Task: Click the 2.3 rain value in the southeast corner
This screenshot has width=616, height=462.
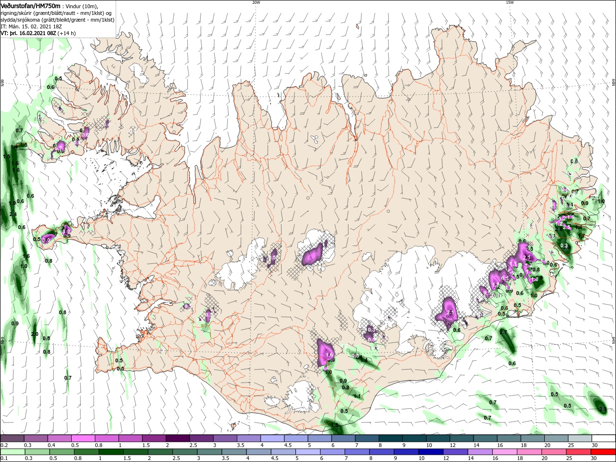Action: coord(603,409)
